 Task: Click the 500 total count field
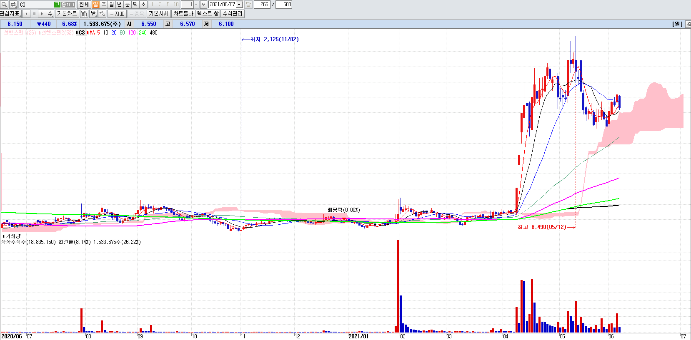tap(284, 5)
